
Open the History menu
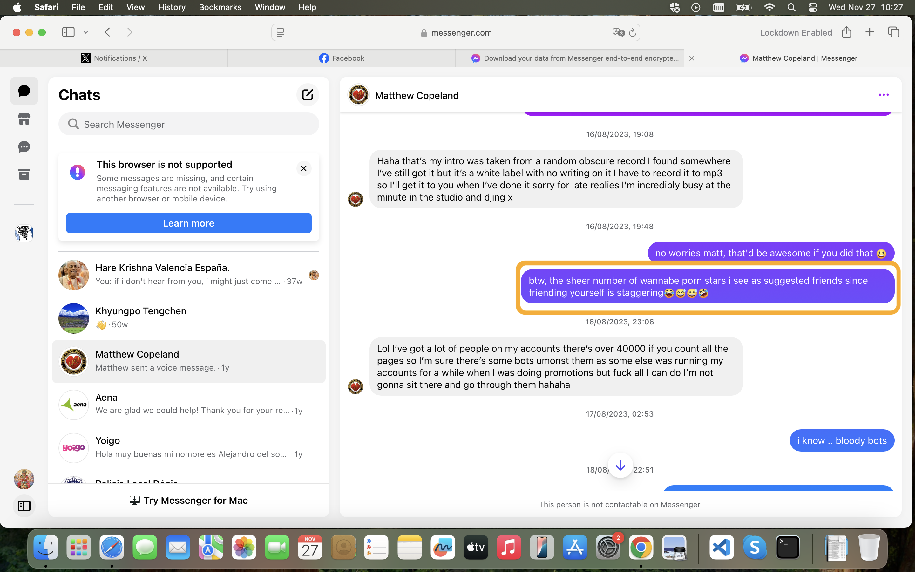coord(172,7)
